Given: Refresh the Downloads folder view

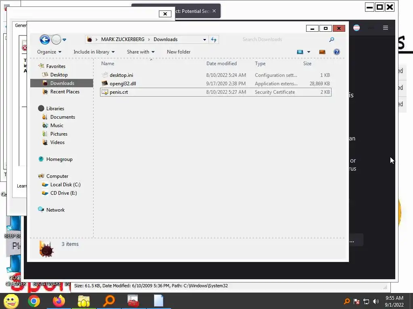Looking at the screenshot, I should click(214, 40).
